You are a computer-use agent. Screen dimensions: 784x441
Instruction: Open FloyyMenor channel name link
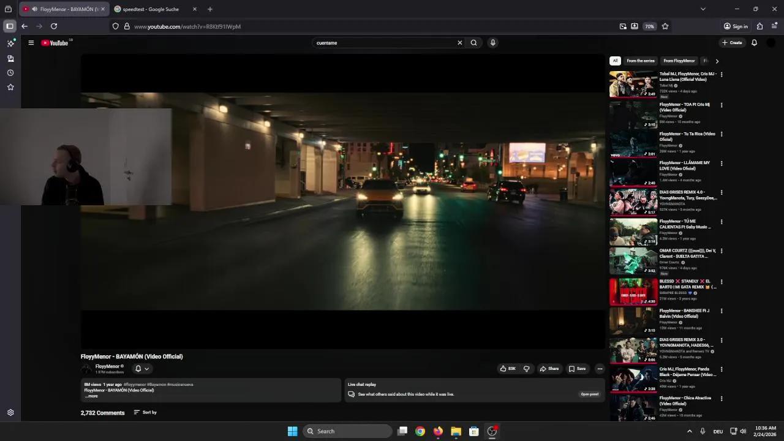pos(107,366)
